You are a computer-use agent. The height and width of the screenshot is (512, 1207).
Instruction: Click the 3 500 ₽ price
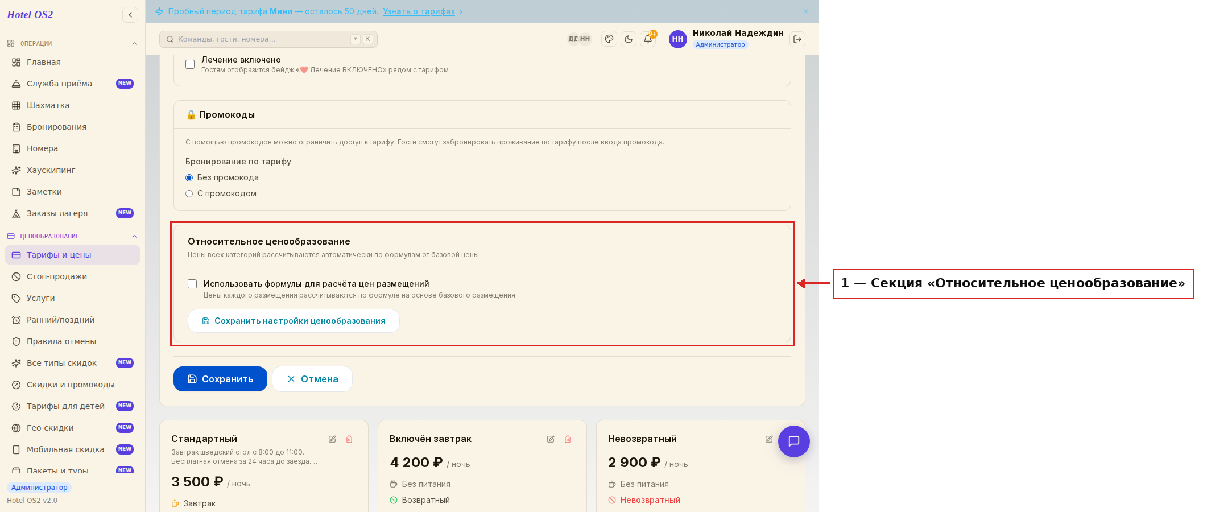point(197,482)
